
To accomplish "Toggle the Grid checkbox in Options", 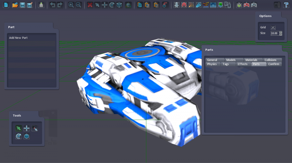I will pos(273,27).
